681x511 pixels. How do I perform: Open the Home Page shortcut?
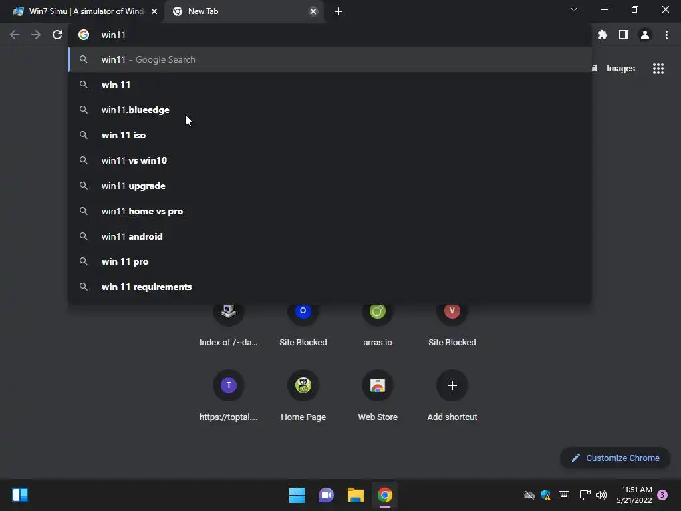coord(303,395)
